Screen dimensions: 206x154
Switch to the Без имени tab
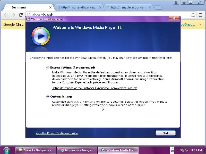coord(28,7)
